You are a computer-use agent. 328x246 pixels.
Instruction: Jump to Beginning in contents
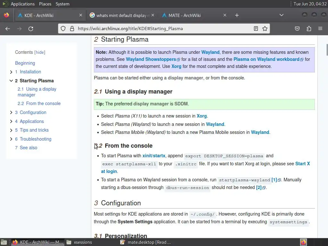(x=25, y=63)
